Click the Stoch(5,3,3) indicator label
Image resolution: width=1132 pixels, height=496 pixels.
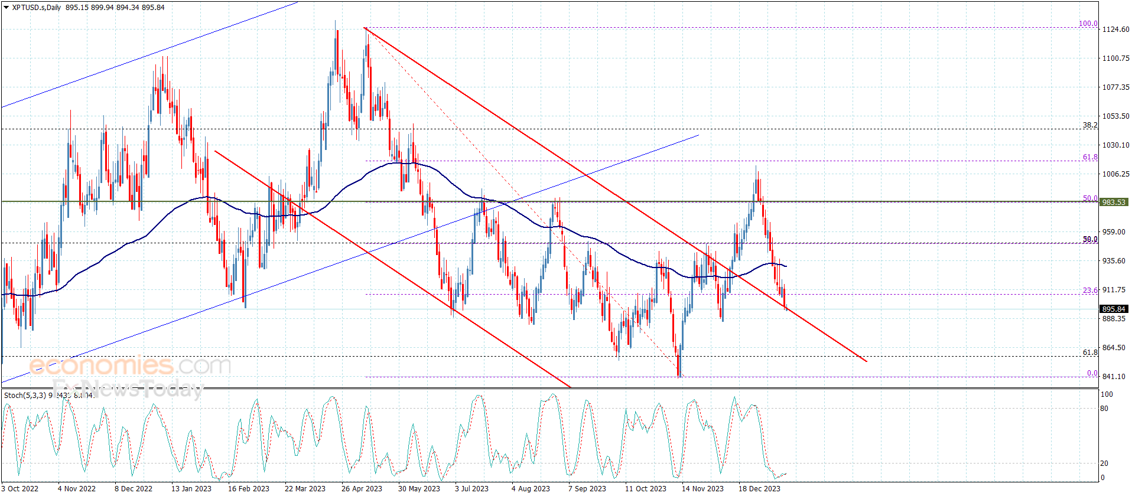tap(25, 395)
